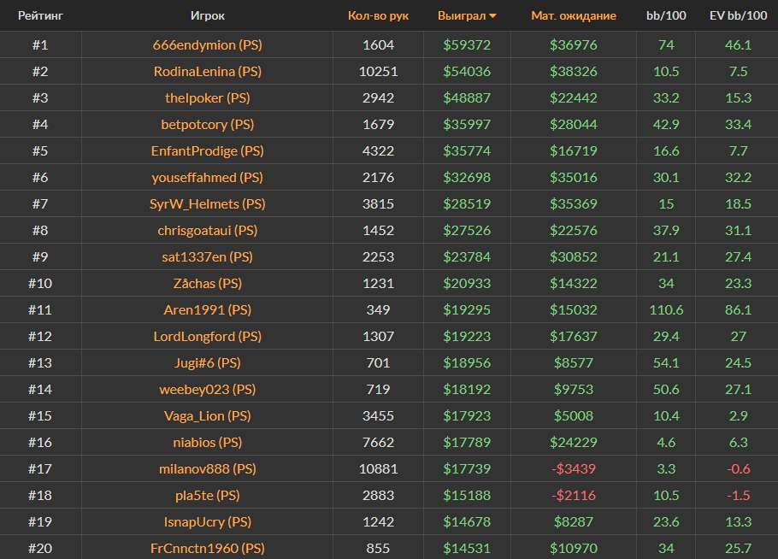Open RodinaLenina (PS) player link
The image size is (778, 559).
pos(207,71)
